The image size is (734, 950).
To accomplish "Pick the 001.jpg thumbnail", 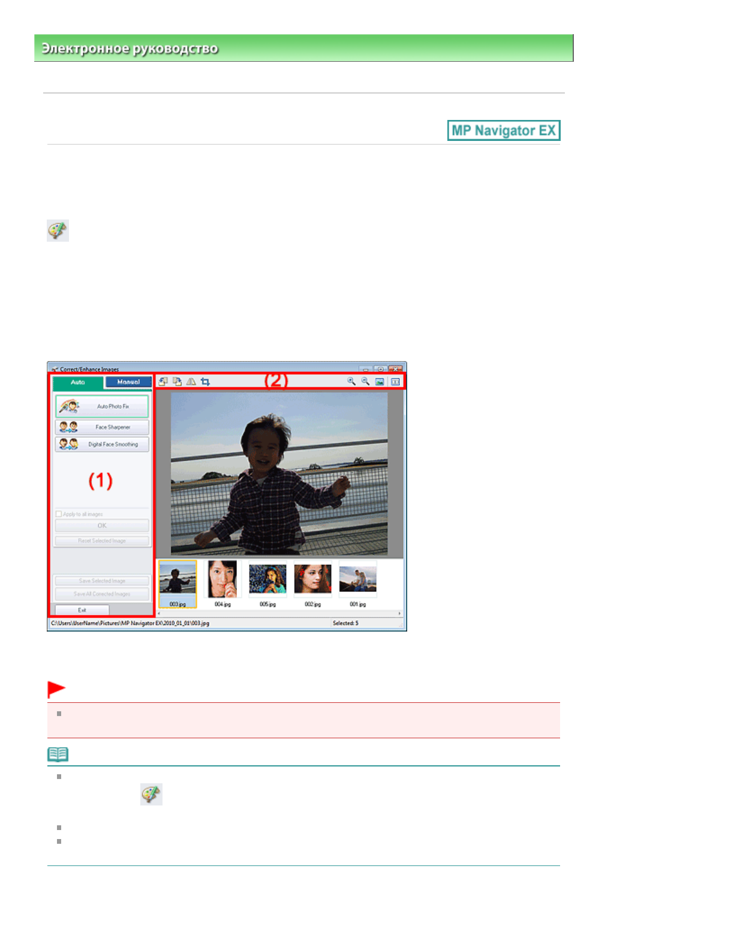I will pyautogui.click(x=357, y=579).
